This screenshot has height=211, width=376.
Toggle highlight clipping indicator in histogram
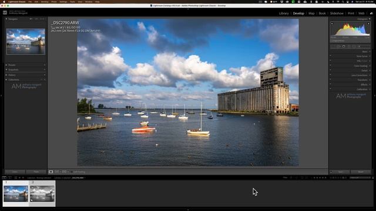368,23
